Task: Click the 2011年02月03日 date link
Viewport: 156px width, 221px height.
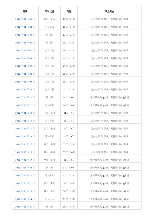Action: (x=25, y=35)
